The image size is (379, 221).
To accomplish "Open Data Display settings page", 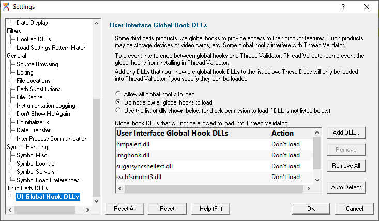I will [32, 23].
